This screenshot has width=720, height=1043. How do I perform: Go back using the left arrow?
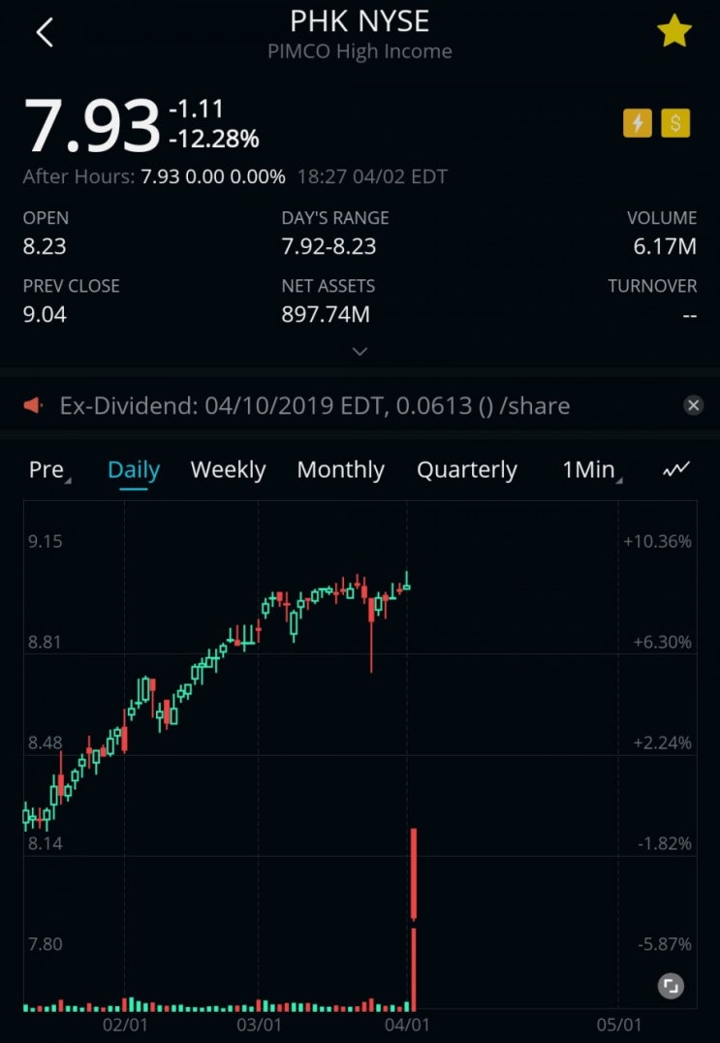[45, 33]
